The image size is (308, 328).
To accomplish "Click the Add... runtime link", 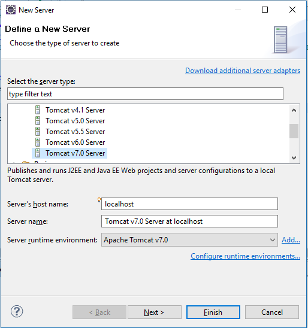I will [x=291, y=240].
